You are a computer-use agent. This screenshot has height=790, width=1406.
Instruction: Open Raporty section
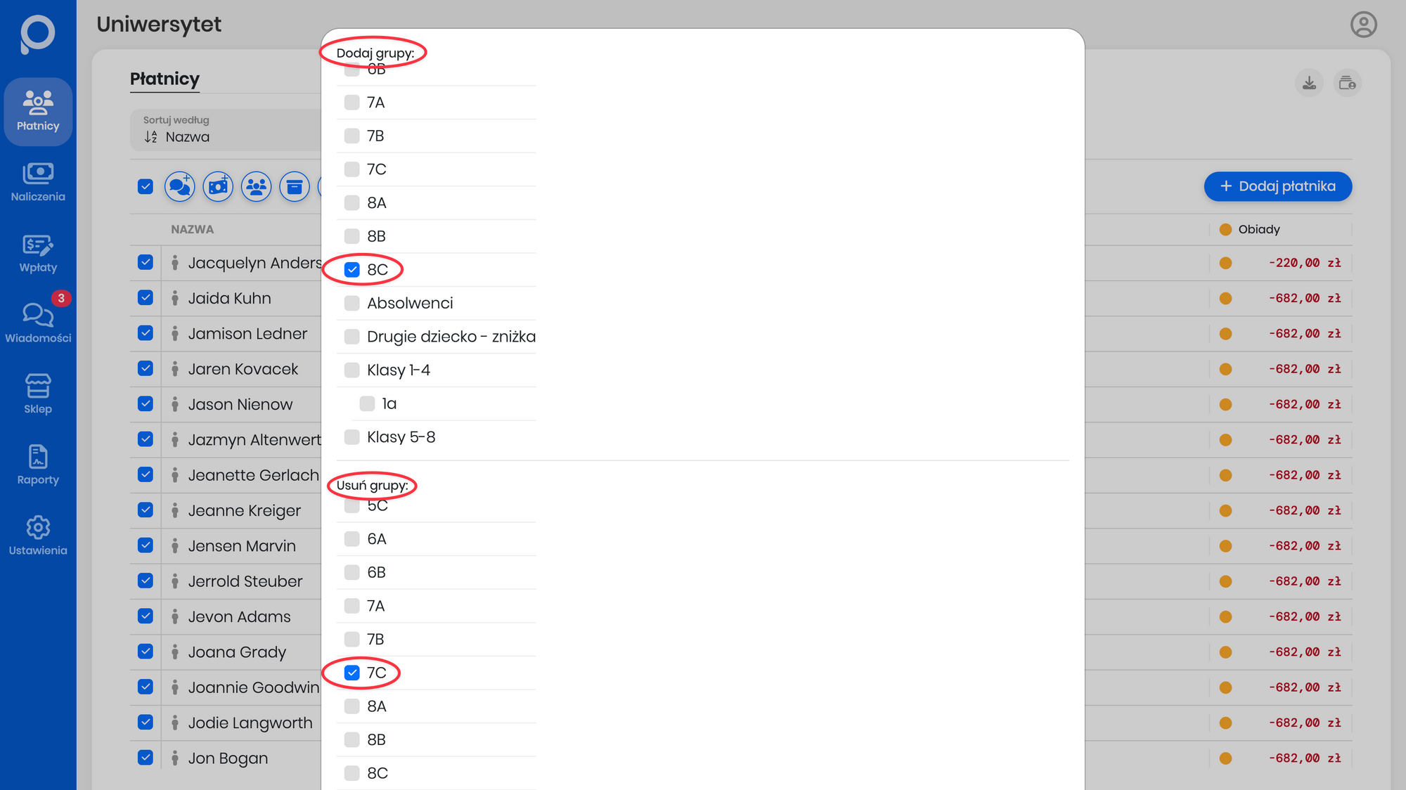38,465
